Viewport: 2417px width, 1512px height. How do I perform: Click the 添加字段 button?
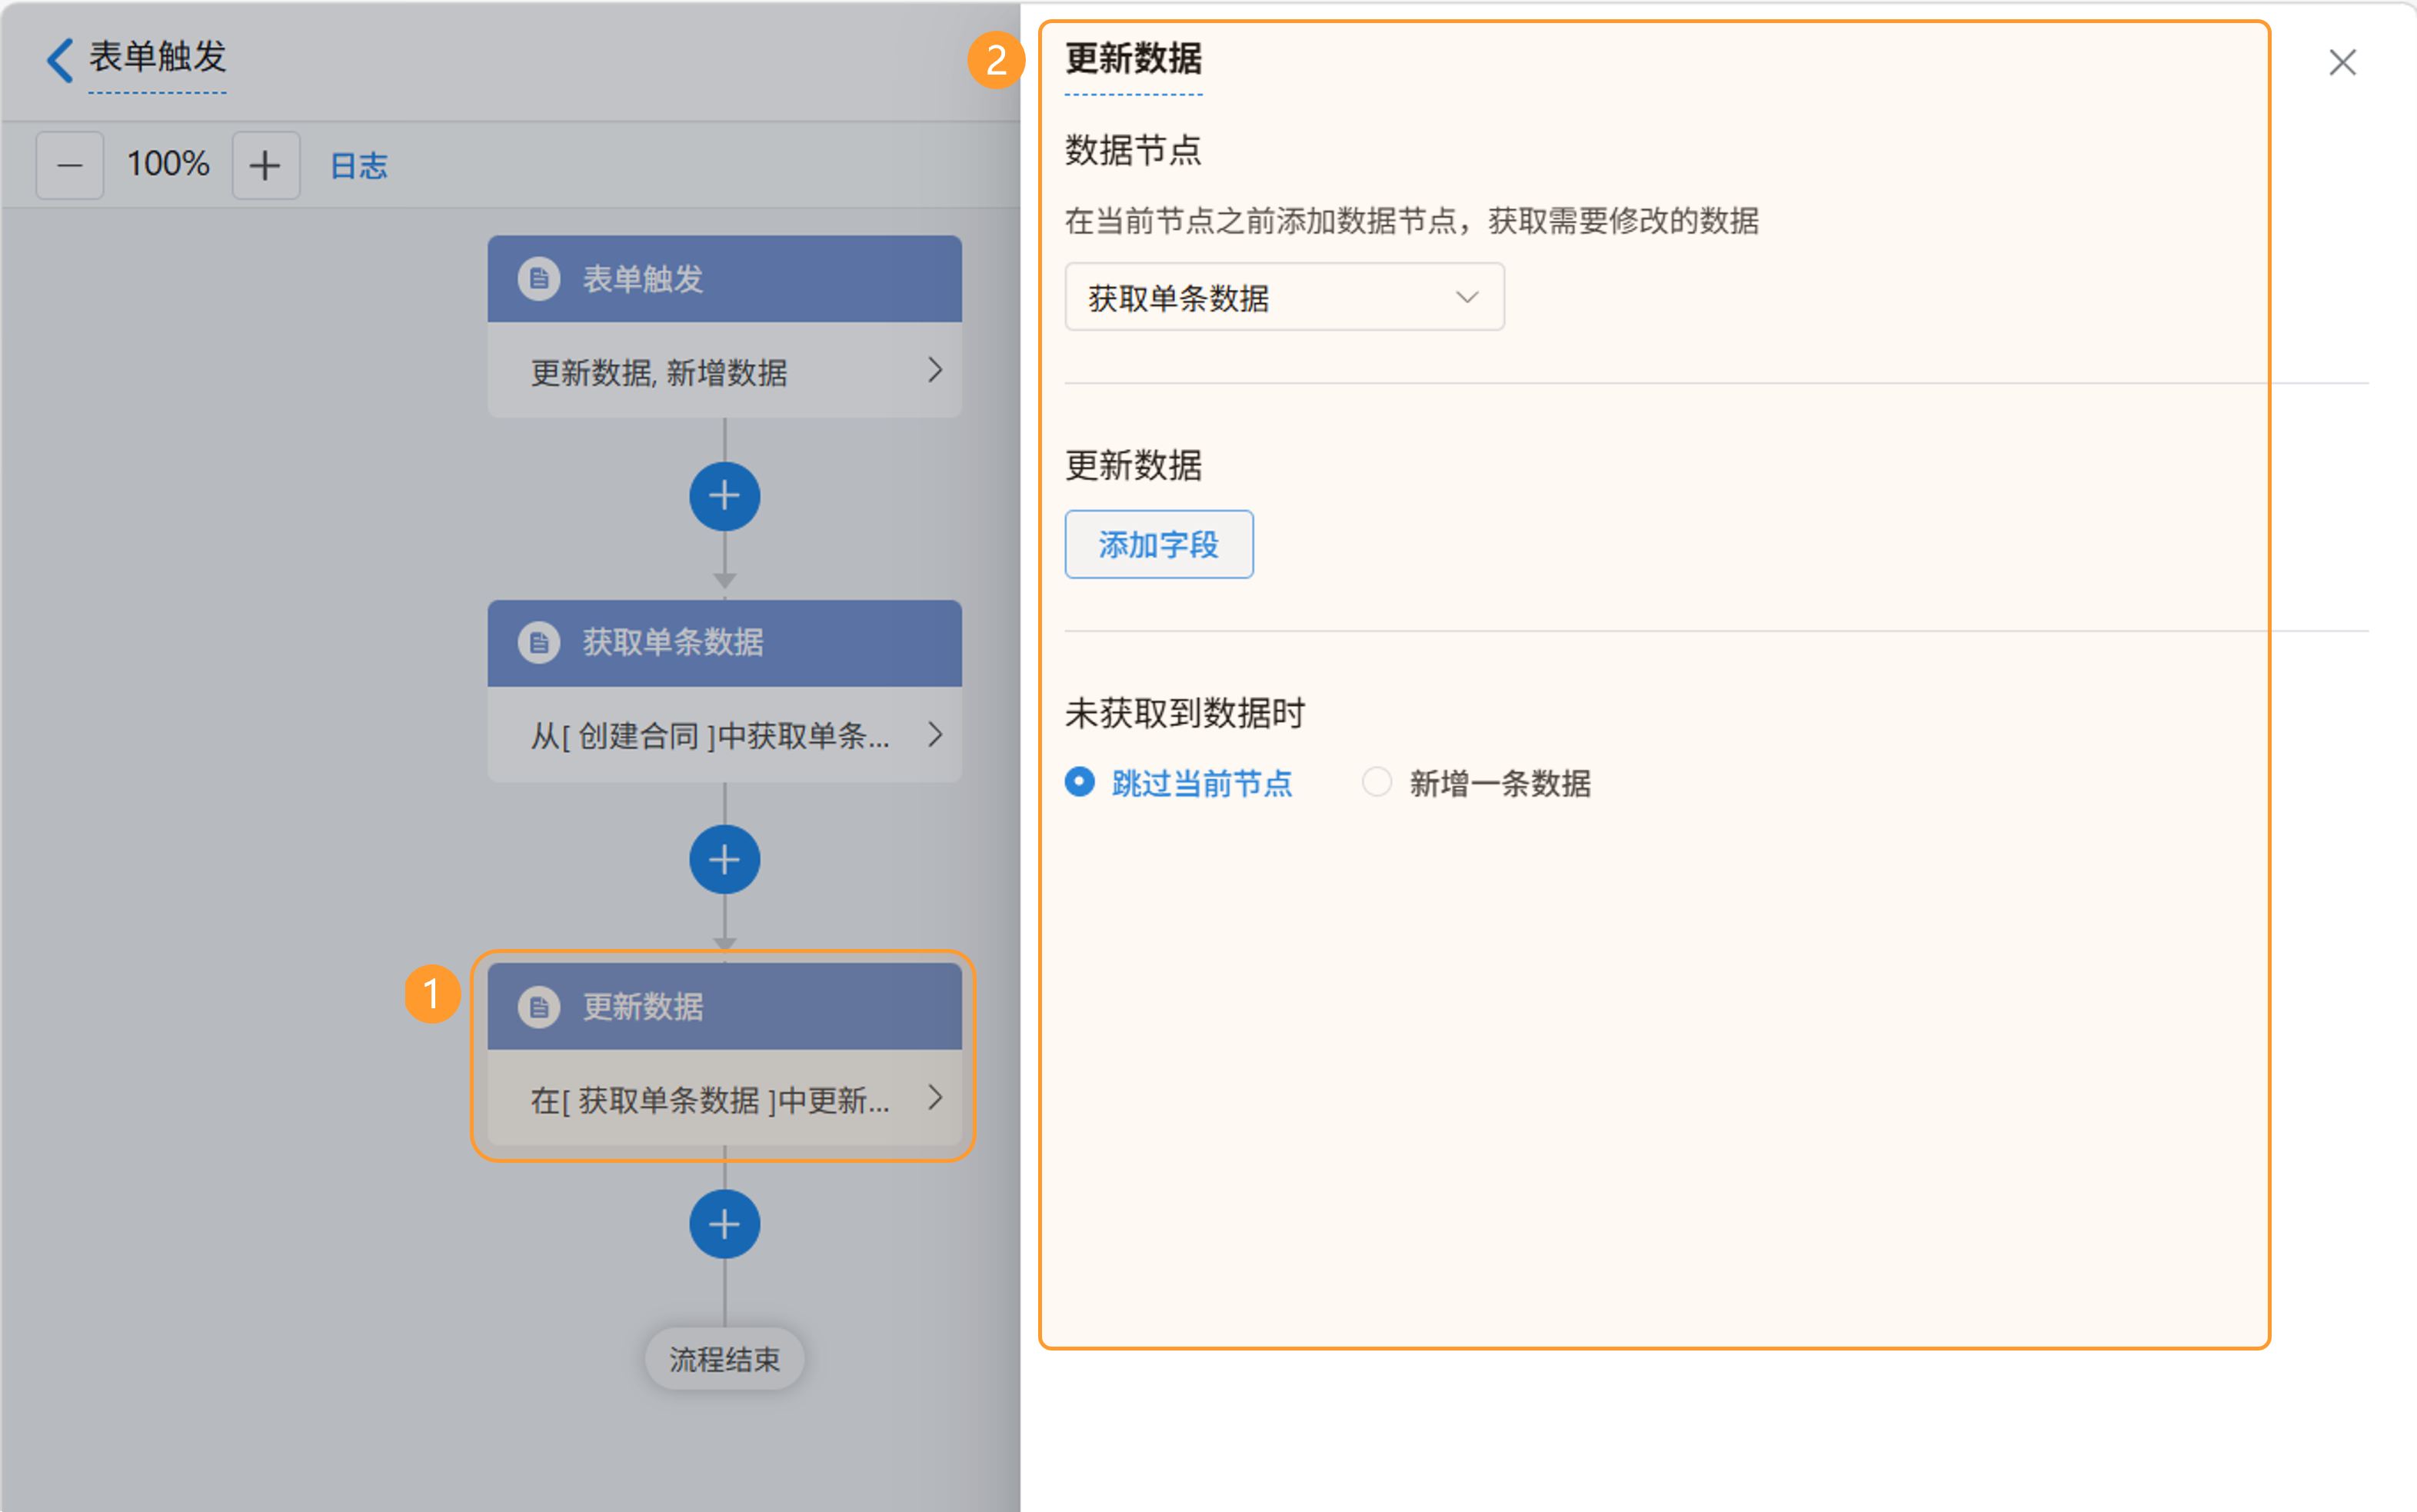point(1158,544)
